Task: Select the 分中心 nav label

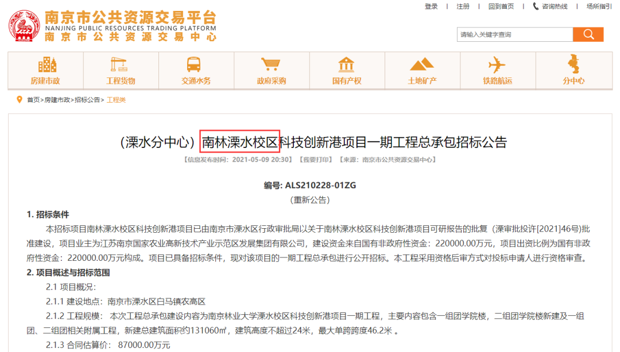Action: point(573,81)
